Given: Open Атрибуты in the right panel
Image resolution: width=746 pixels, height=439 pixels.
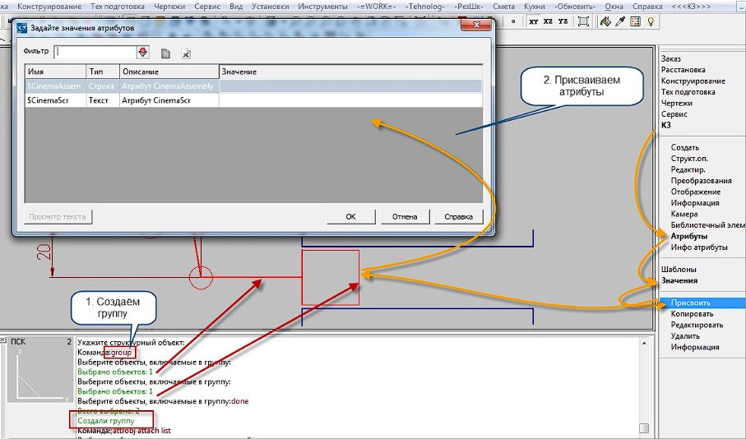Looking at the screenshot, I should (689, 236).
